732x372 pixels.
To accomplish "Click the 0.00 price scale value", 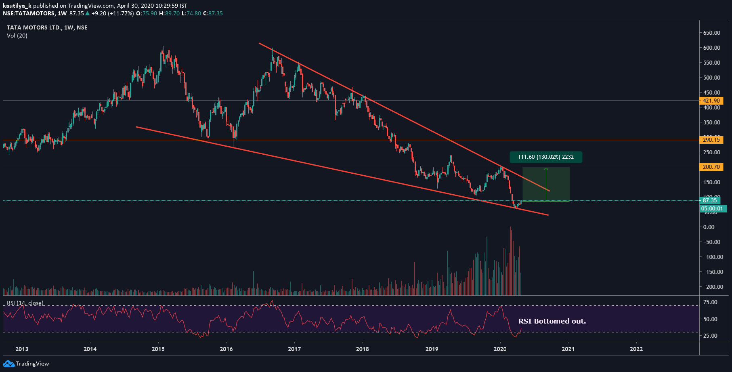I will [709, 227].
